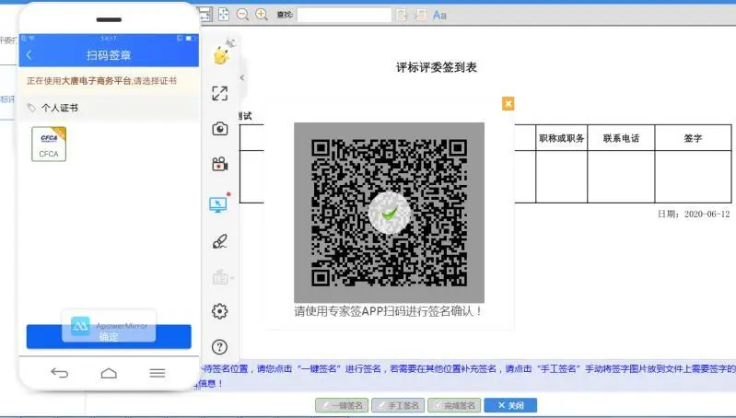Click the 个人证书 section label
The width and height of the screenshot is (736, 418).
click(x=60, y=108)
